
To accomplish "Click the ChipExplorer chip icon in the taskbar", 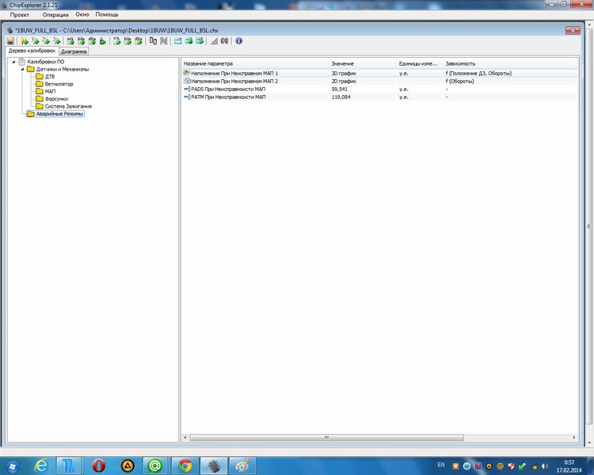I will click(x=214, y=465).
